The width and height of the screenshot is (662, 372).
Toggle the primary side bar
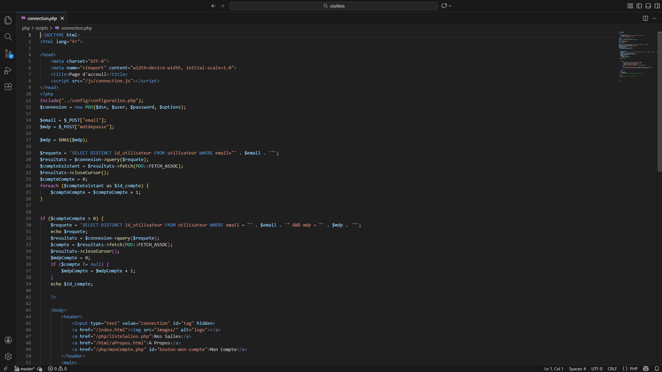(x=639, y=6)
